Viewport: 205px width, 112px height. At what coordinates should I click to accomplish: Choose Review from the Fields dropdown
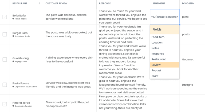(165, 65)
